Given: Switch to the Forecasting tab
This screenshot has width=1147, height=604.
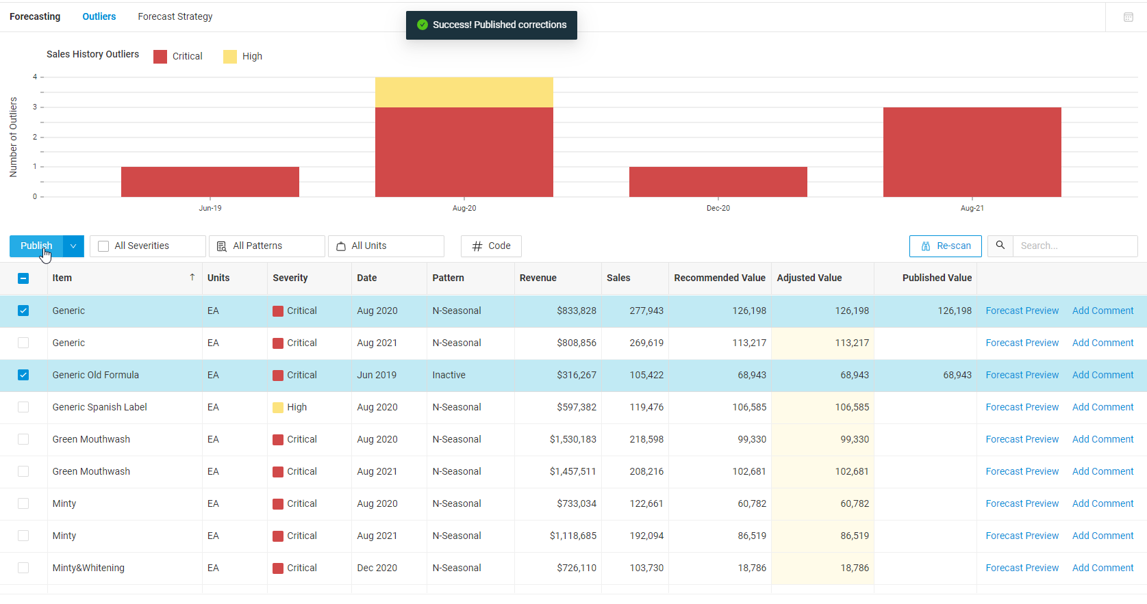Looking at the screenshot, I should tap(35, 16).
